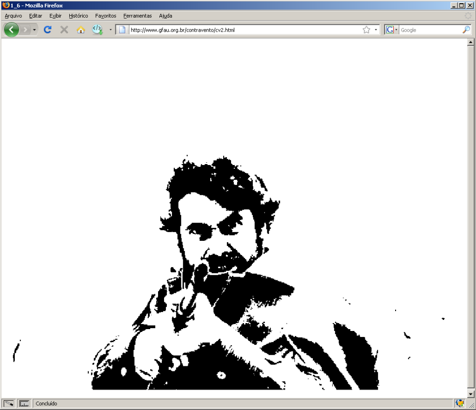Click the 'Concluído' status bar text
This screenshot has width=476, height=410.
[46, 403]
